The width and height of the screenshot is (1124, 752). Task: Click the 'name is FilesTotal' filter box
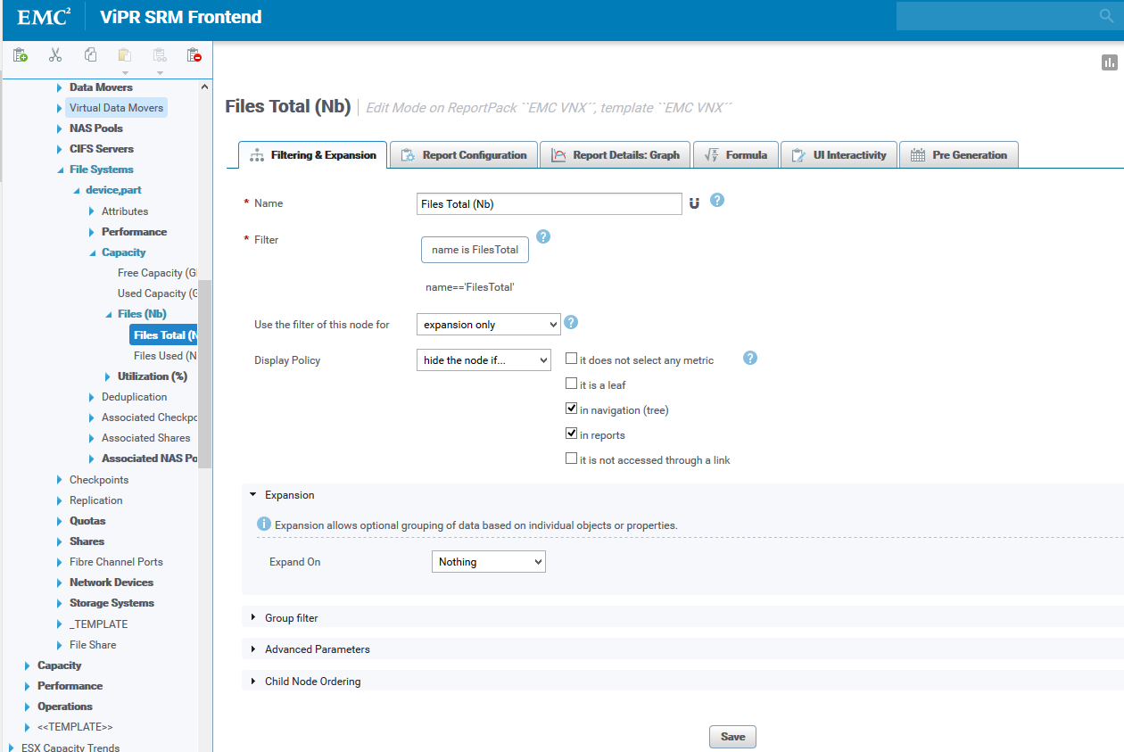click(475, 250)
